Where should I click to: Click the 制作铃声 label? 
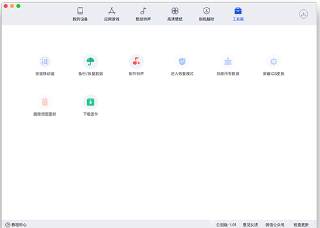pyautogui.click(x=136, y=74)
